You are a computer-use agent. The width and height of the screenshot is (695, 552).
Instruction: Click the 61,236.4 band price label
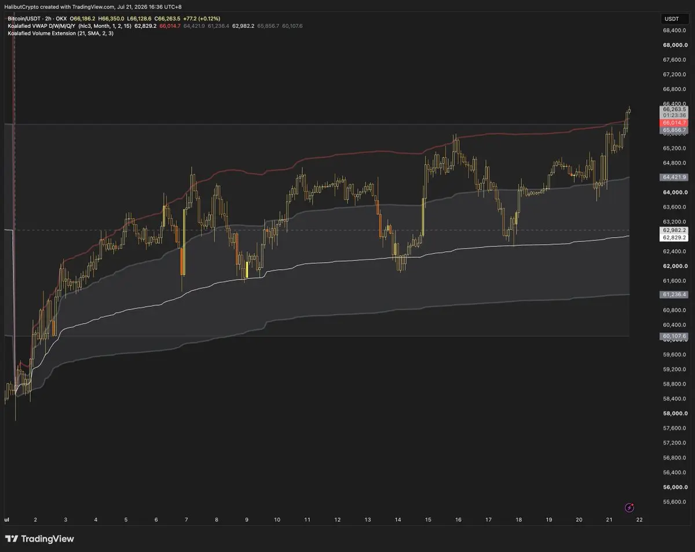pos(674,295)
